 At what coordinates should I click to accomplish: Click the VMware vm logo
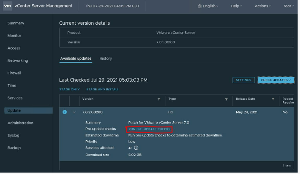8,6
